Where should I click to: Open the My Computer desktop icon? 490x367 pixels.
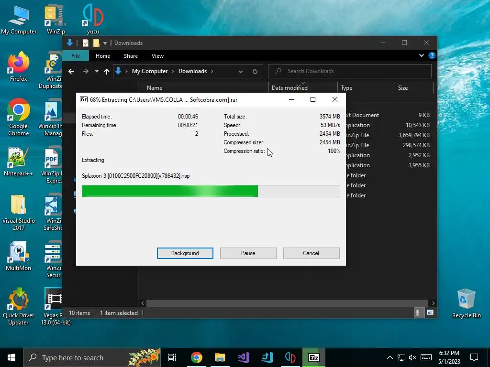tap(19, 19)
